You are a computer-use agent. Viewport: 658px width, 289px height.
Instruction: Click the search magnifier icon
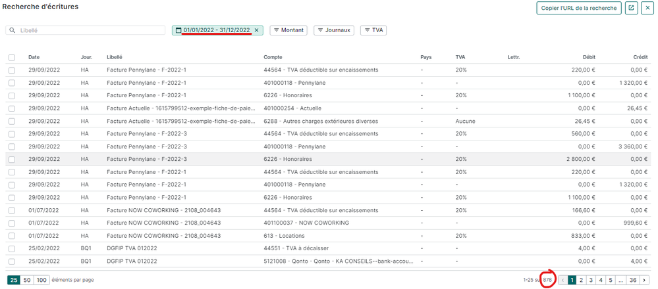tap(13, 30)
